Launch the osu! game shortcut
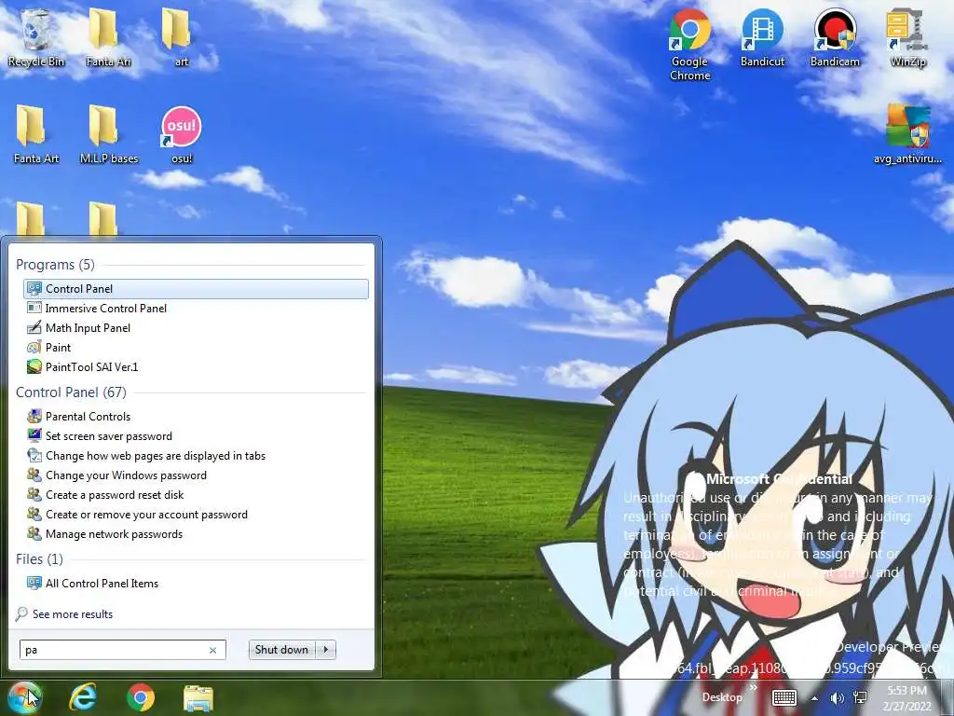The height and width of the screenshot is (716, 954). coord(182,134)
